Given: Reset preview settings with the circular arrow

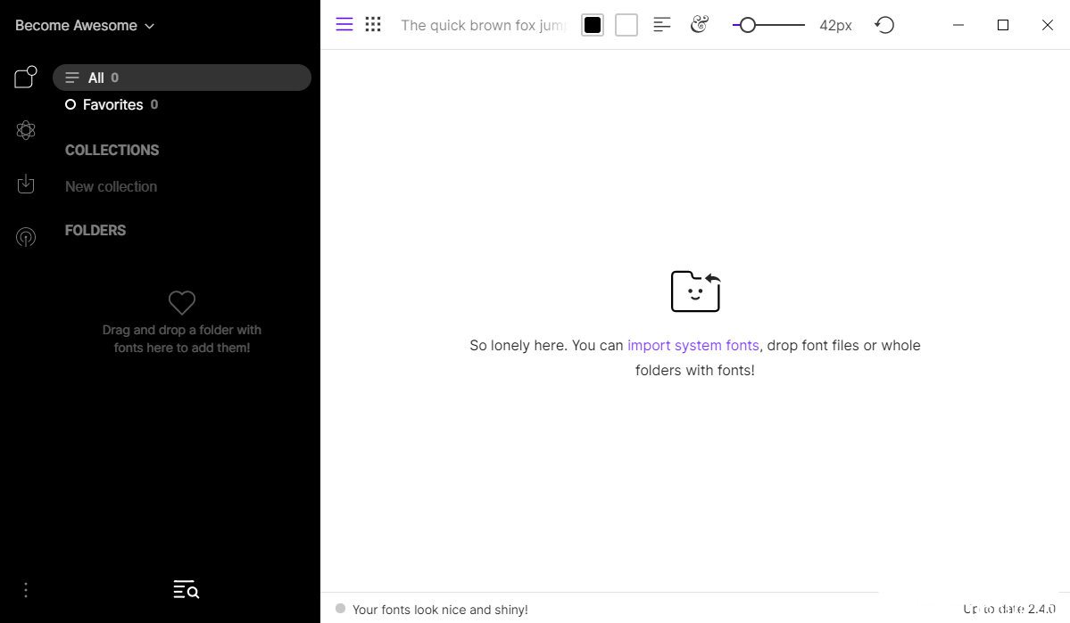Looking at the screenshot, I should (x=884, y=25).
